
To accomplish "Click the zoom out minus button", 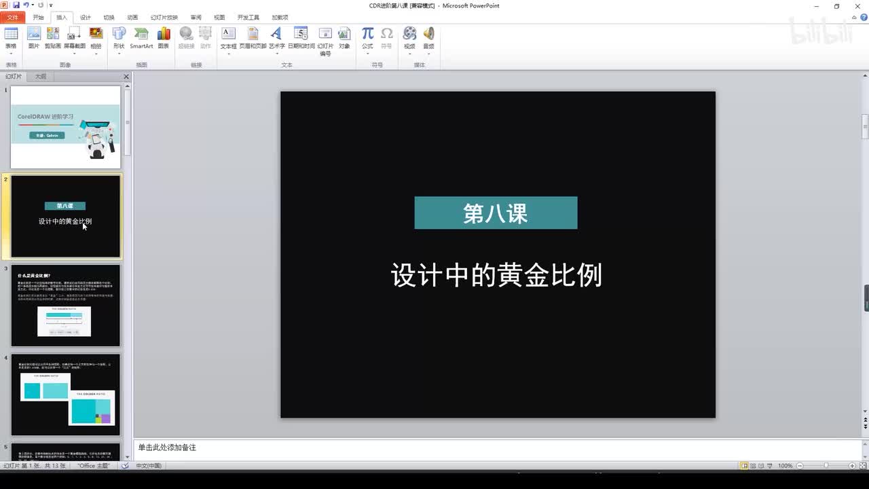I will 798,466.
